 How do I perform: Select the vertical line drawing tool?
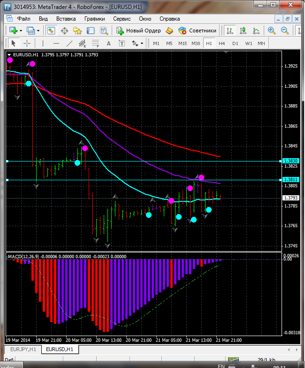click(x=43, y=43)
